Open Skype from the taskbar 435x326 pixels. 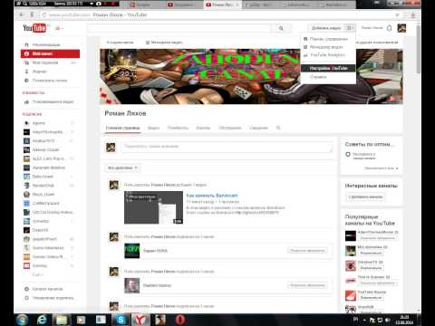click(x=121, y=320)
